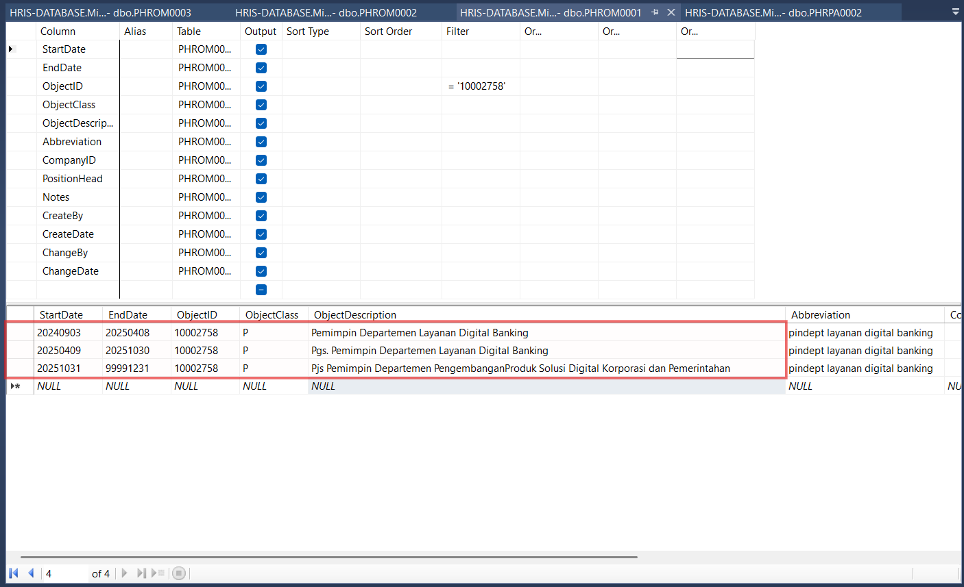Open Sort Order cell for EndDate row
The height and width of the screenshot is (587, 964).
pyautogui.click(x=400, y=68)
